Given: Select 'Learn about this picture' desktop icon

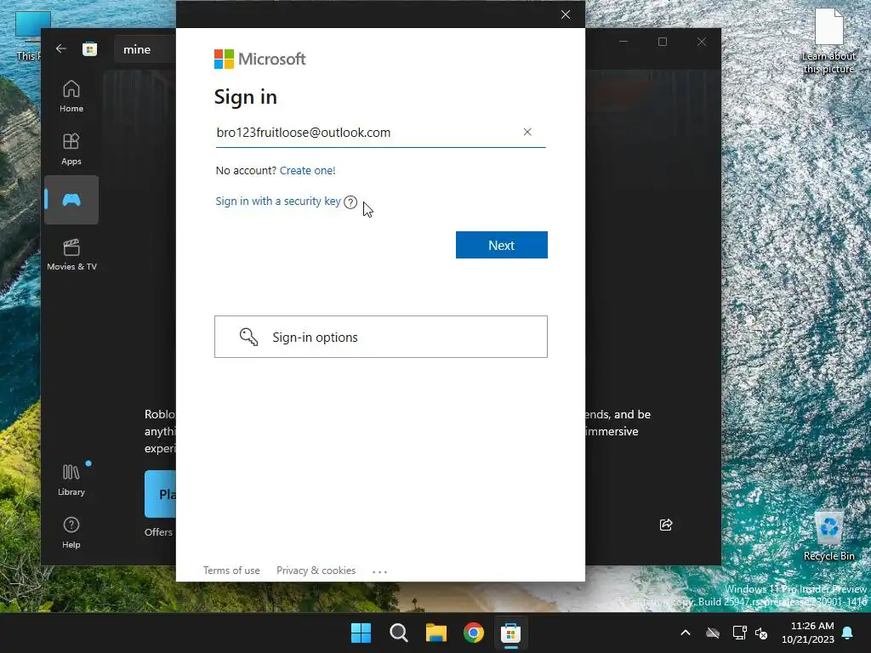Looking at the screenshot, I should (x=828, y=42).
